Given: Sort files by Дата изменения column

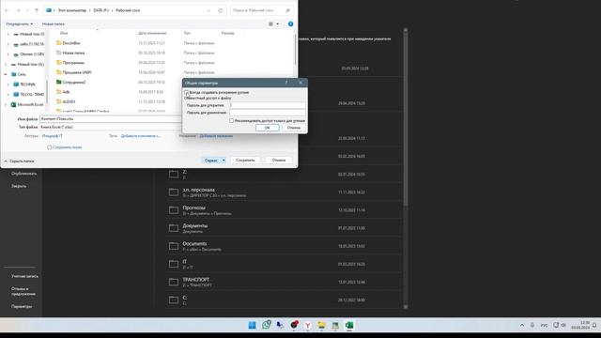Looking at the screenshot, I should tap(152, 33).
